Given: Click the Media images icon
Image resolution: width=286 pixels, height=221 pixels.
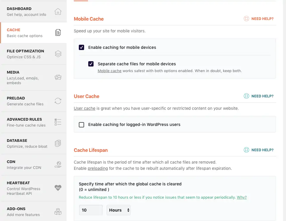Looking at the screenshot, I should pos(58,77).
